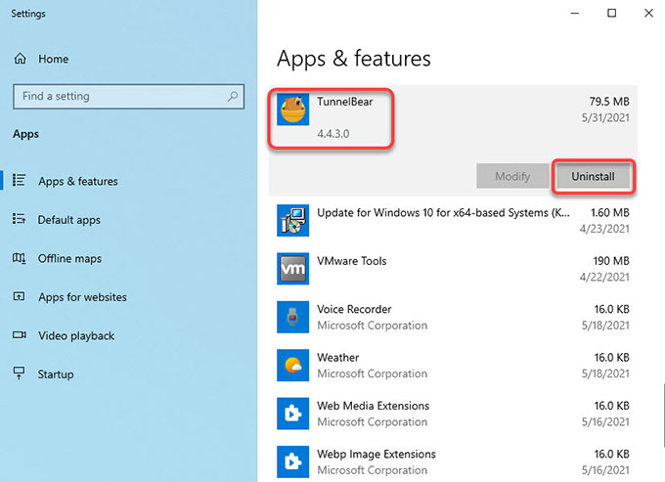Click the Apps & features page heading
Image resolution: width=665 pixels, height=482 pixels.
click(354, 59)
